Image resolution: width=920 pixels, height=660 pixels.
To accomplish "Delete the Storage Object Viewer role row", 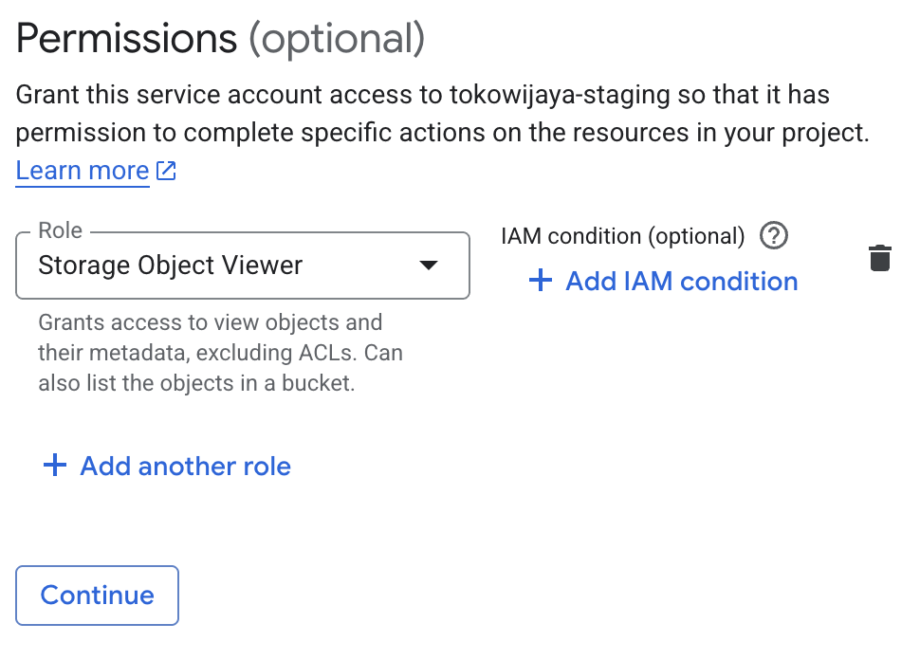I will click(x=880, y=258).
